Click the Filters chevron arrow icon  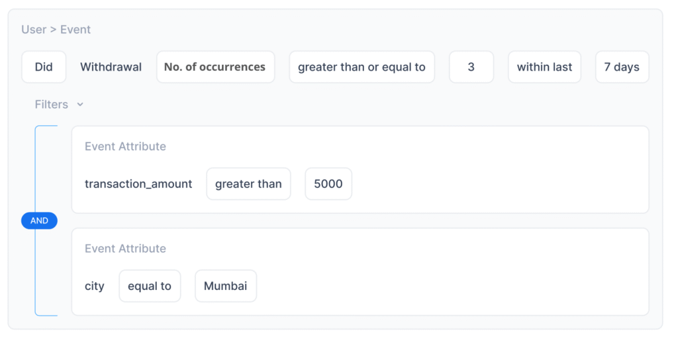[80, 105]
